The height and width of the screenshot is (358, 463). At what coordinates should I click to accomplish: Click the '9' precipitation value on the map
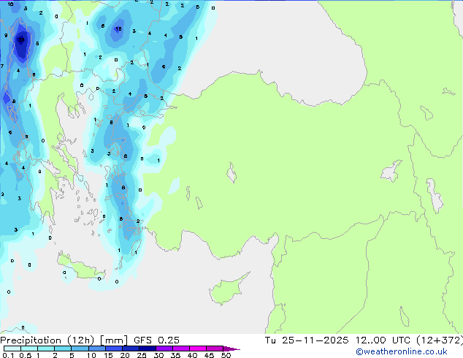coord(6,36)
